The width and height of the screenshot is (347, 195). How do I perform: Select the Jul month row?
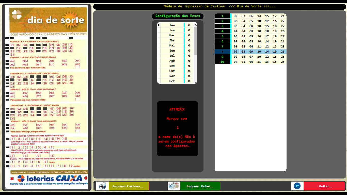click(172, 56)
